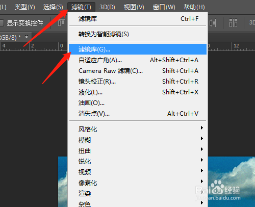This screenshot has height=207, width=255.
Task: Expand the 渲染 submenu
Action: (x=138, y=193)
